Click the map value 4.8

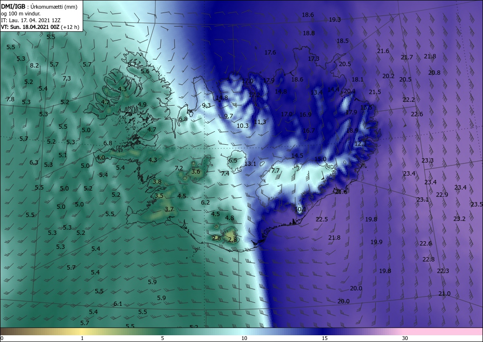tap(229, 218)
